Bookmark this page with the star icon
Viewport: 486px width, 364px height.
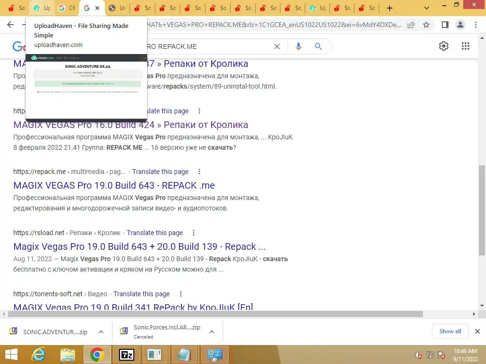pos(426,25)
